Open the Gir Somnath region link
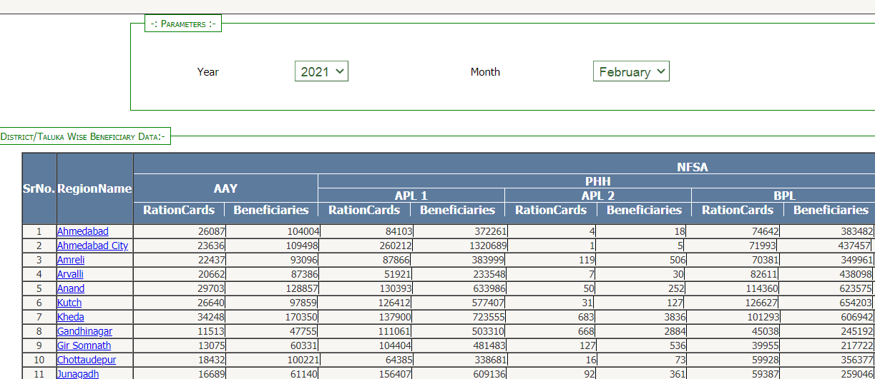The image size is (875, 379). (x=84, y=345)
